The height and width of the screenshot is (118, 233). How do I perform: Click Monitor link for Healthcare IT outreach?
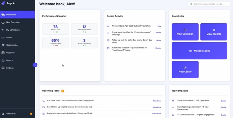158,48
